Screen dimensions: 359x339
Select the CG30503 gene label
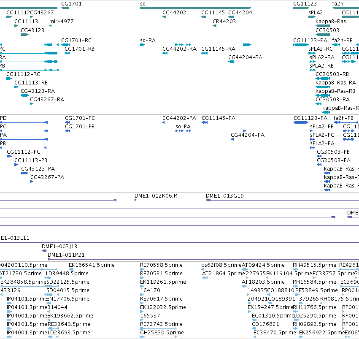327,30
